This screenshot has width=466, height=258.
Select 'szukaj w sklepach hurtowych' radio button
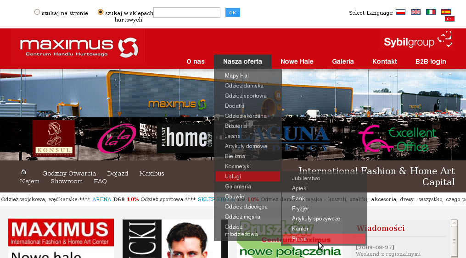(x=101, y=12)
